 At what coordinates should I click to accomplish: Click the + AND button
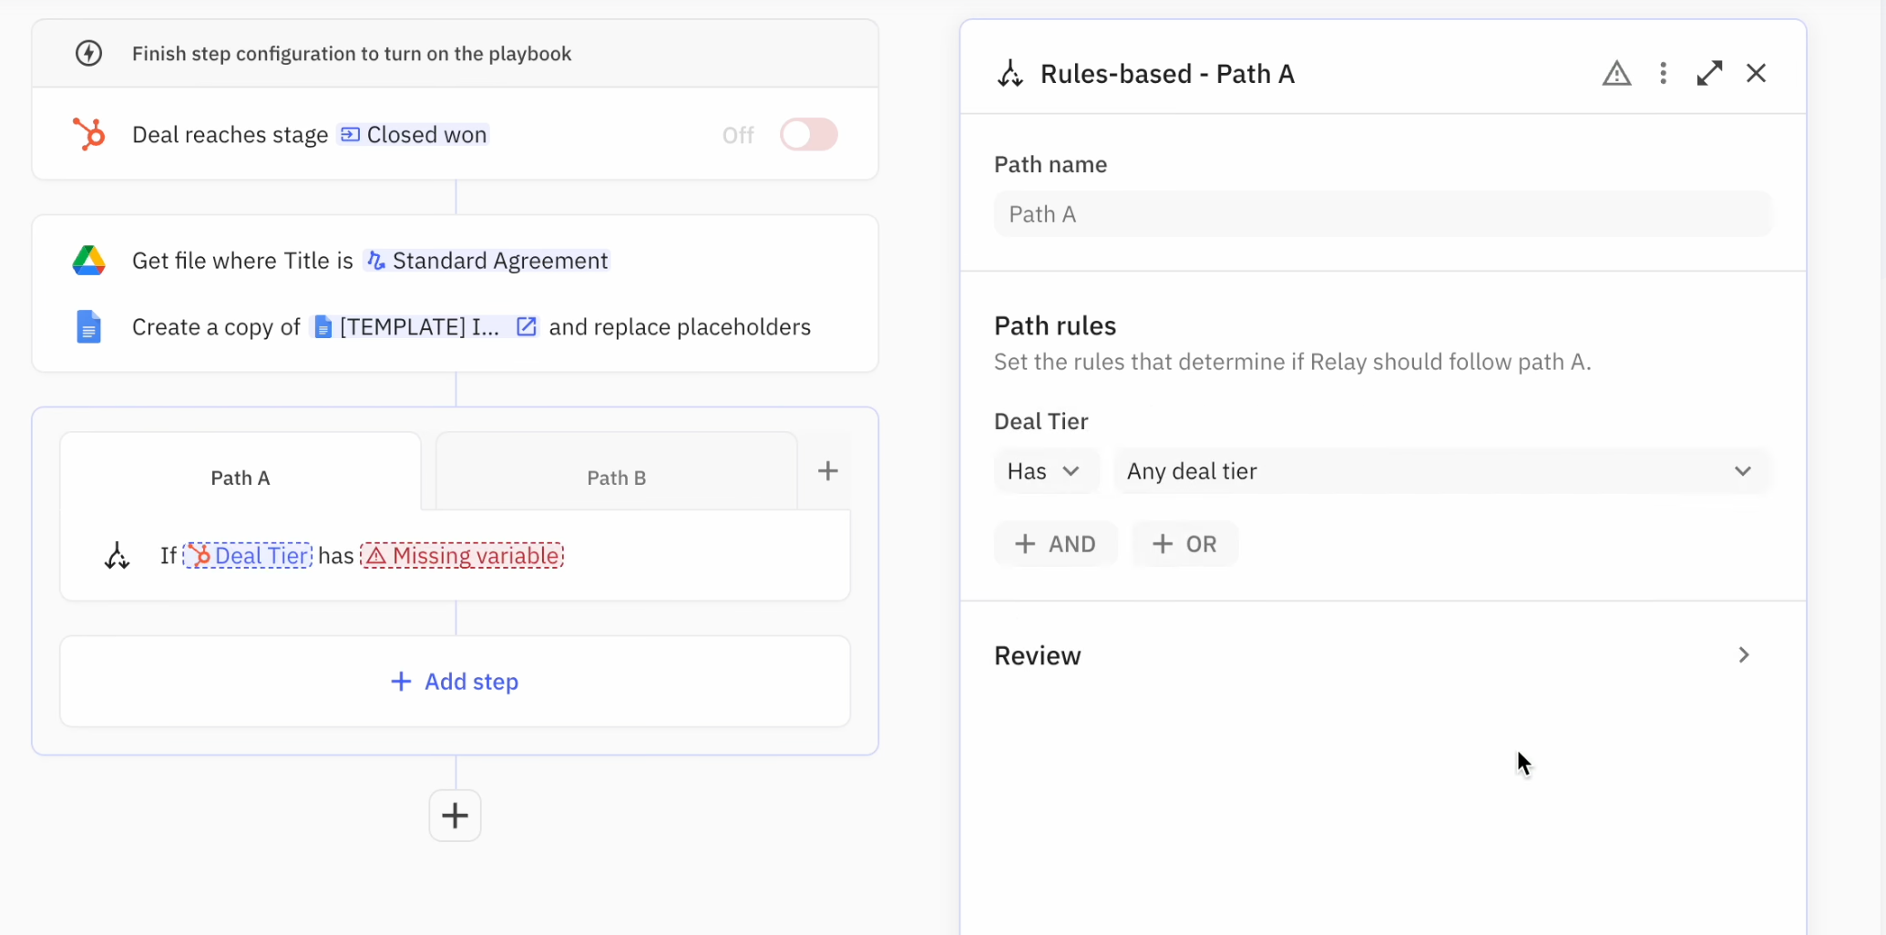tap(1055, 544)
